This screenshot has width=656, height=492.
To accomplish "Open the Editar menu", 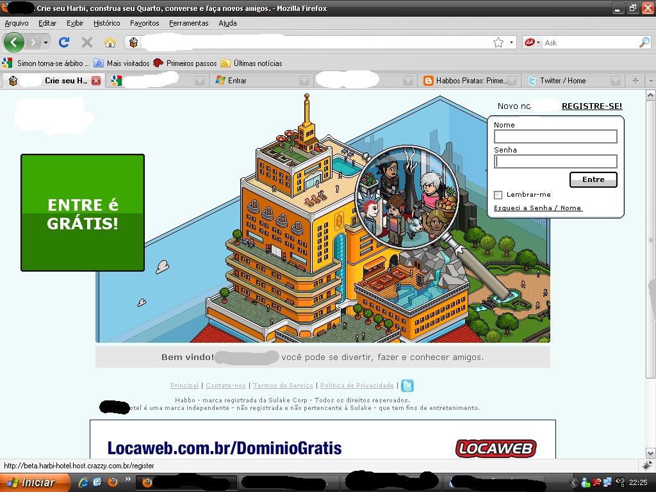I will point(47,23).
